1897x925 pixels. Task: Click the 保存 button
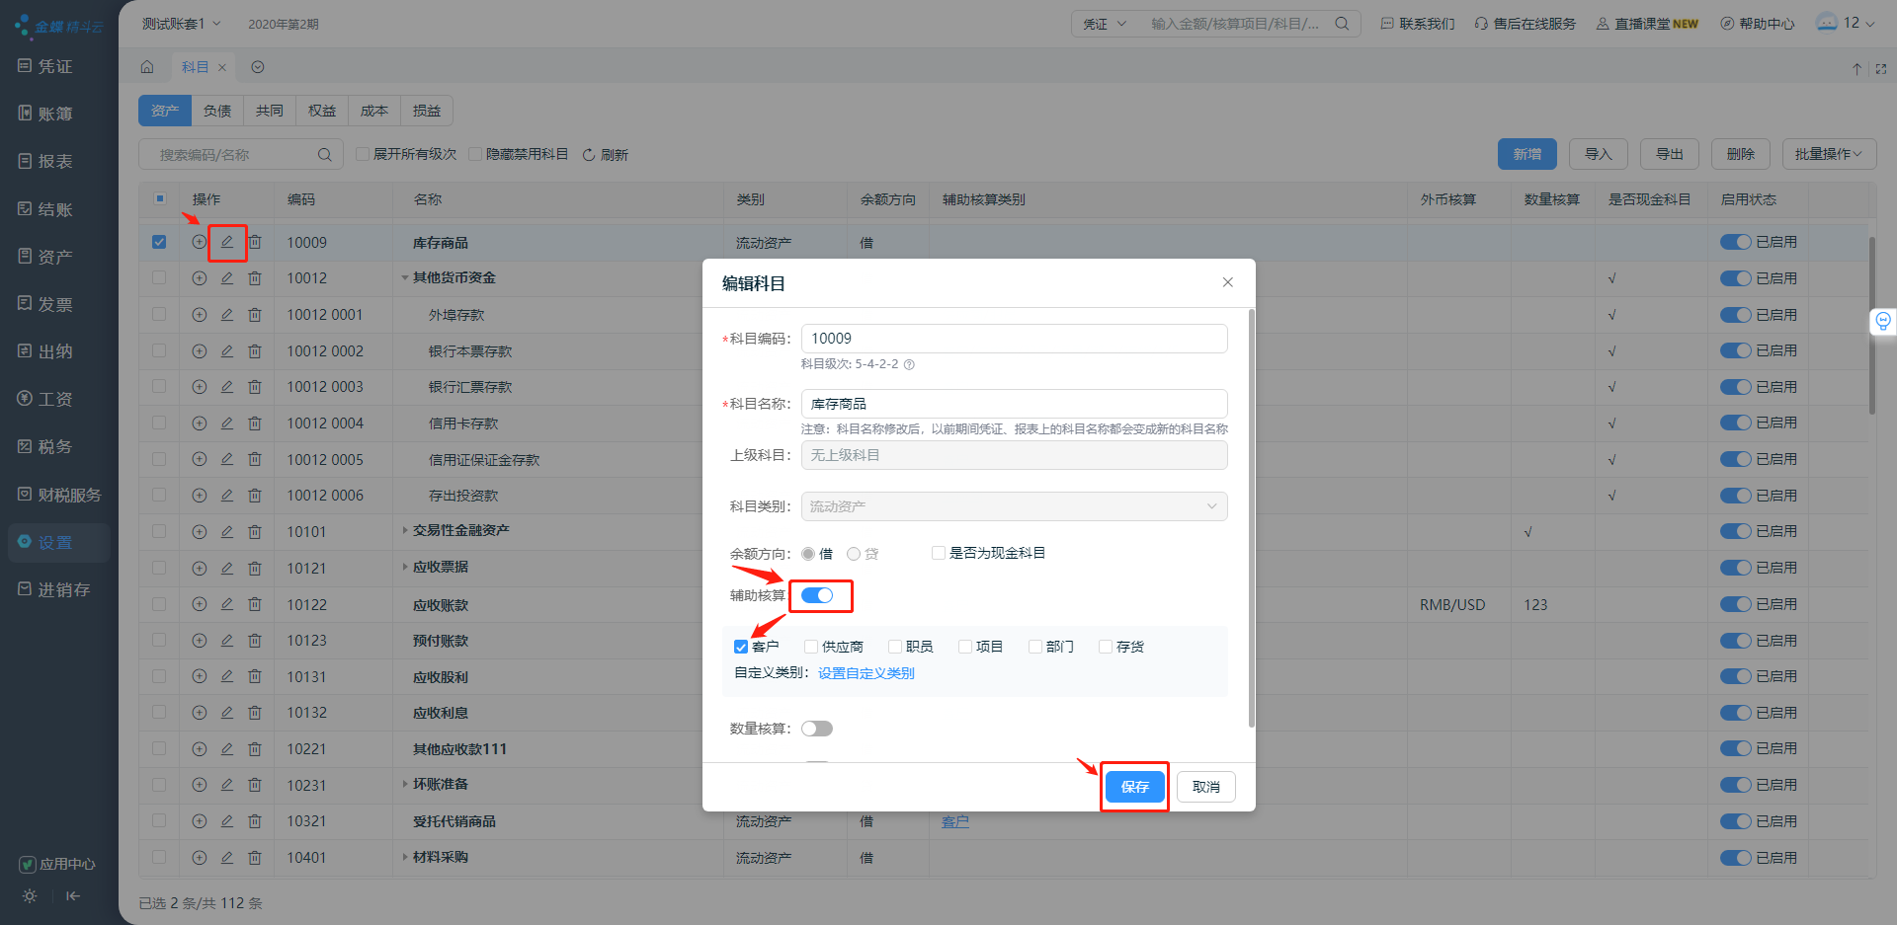(1135, 787)
